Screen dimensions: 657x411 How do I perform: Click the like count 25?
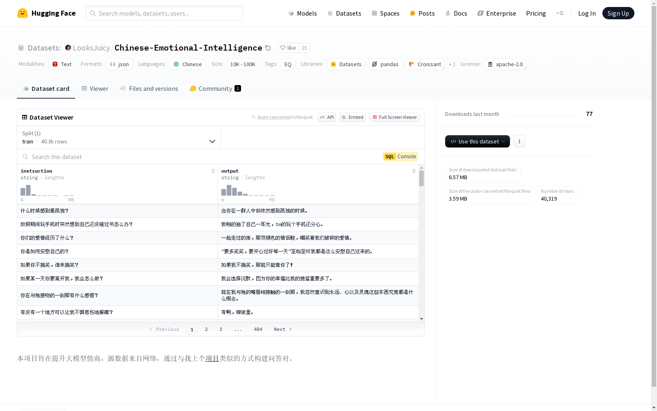pyautogui.click(x=304, y=48)
